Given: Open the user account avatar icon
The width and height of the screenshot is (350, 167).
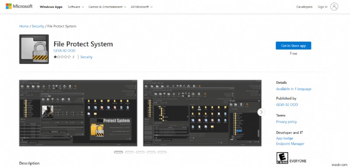Looking at the screenshot, I should pos(334,7).
